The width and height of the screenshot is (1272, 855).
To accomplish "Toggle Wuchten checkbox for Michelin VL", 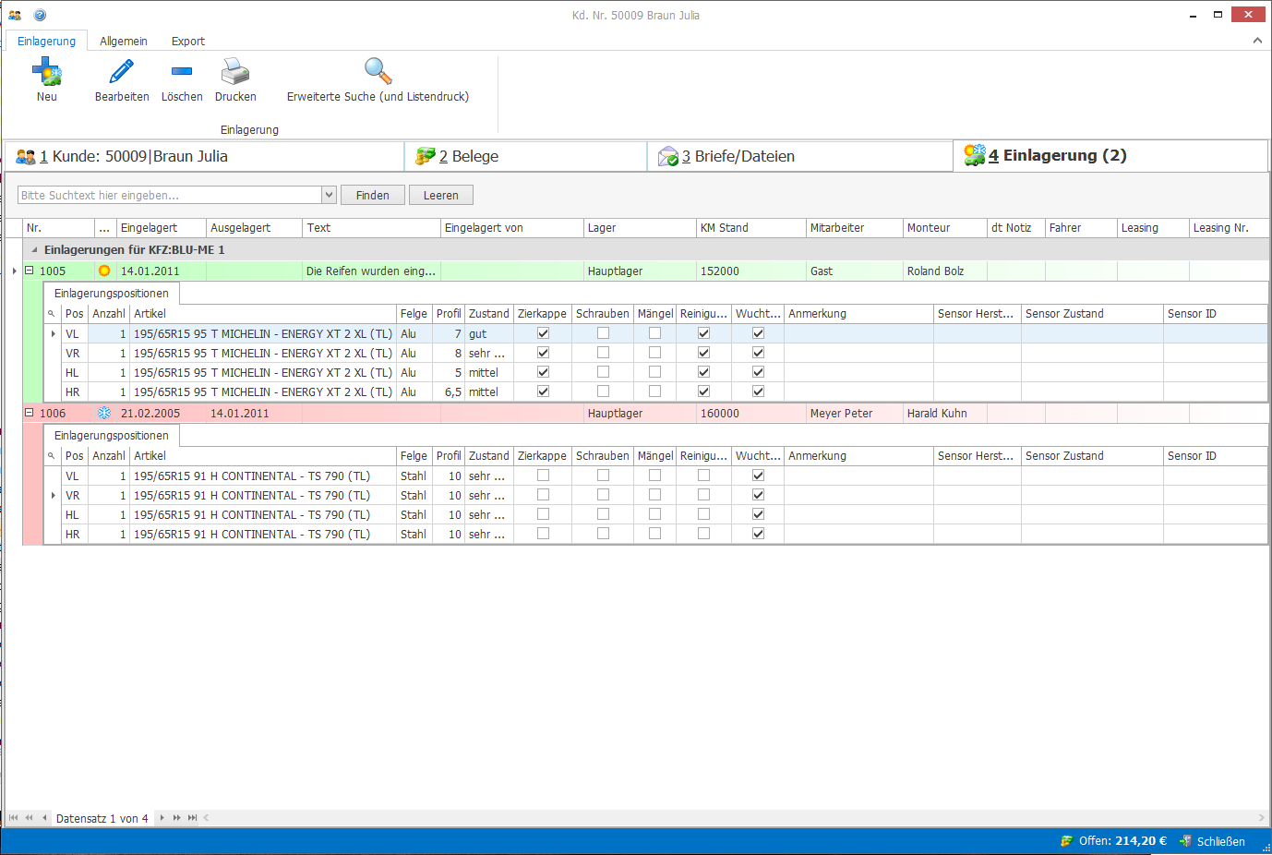I will [758, 333].
